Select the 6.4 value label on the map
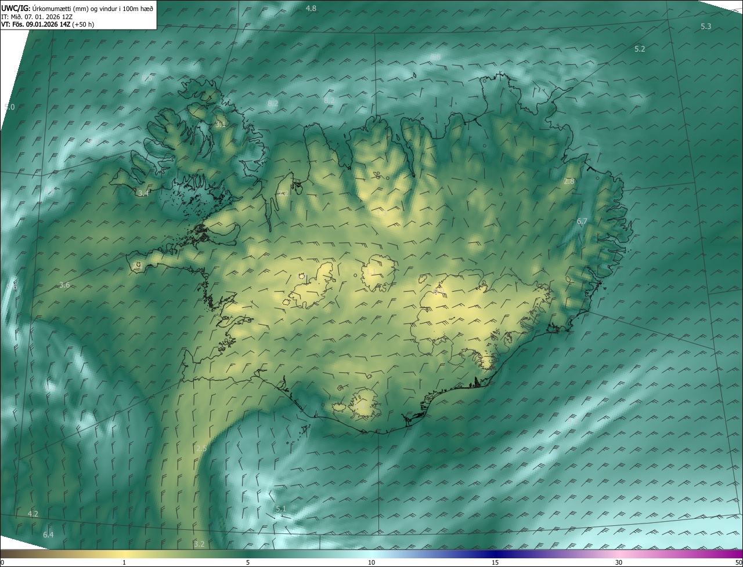 pyautogui.click(x=48, y=535)
